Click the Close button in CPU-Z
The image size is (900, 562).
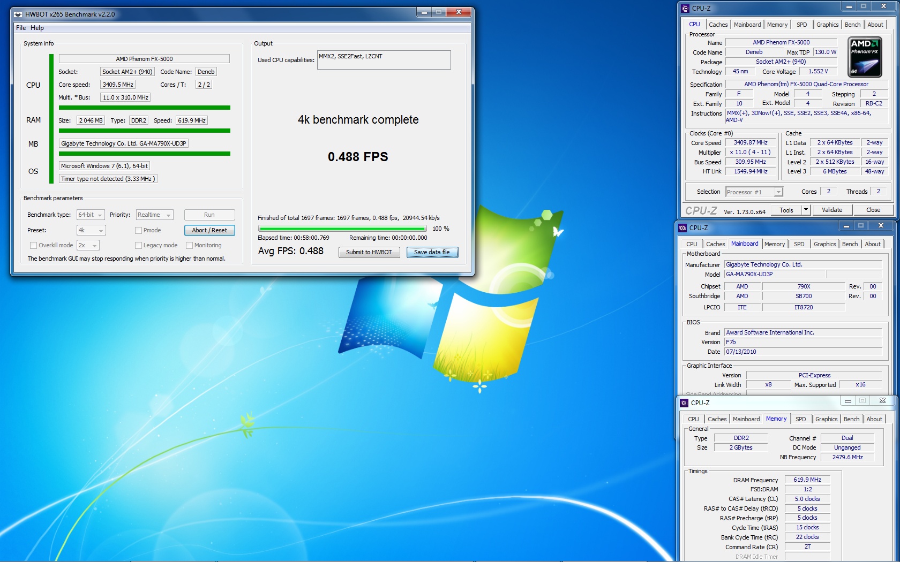(873, 210)
